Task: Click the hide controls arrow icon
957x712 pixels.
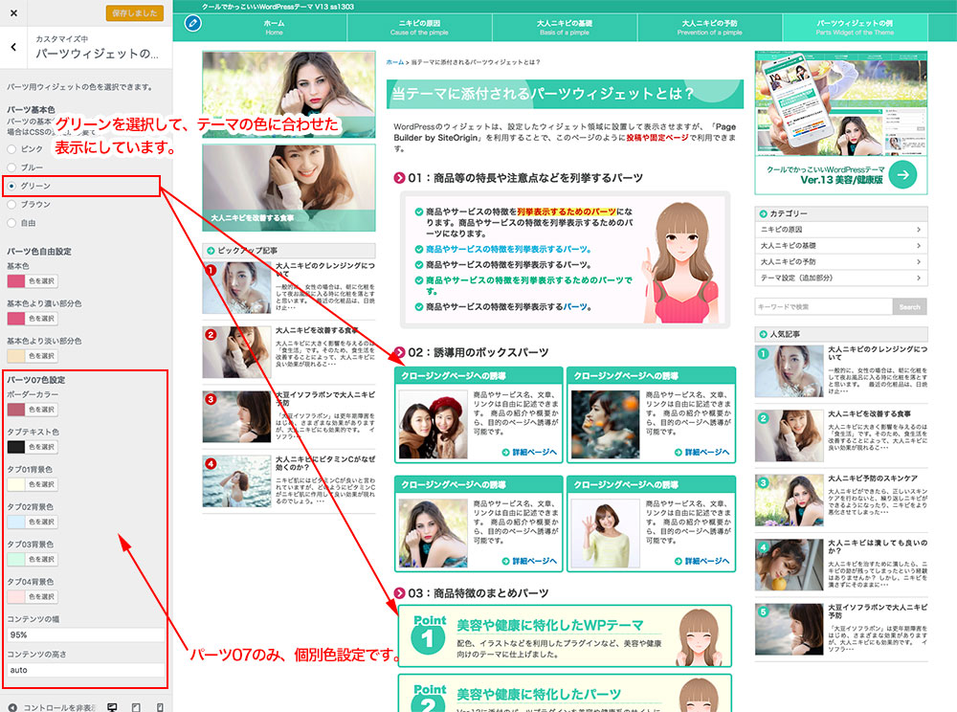Action: pos(12,707)
